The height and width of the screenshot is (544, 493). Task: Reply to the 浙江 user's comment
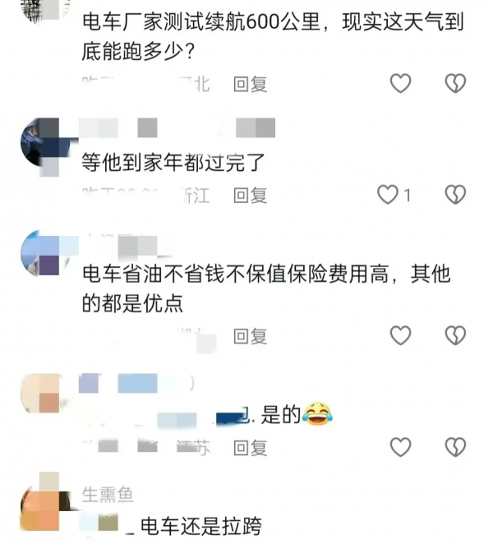click(x=250, y=196)
